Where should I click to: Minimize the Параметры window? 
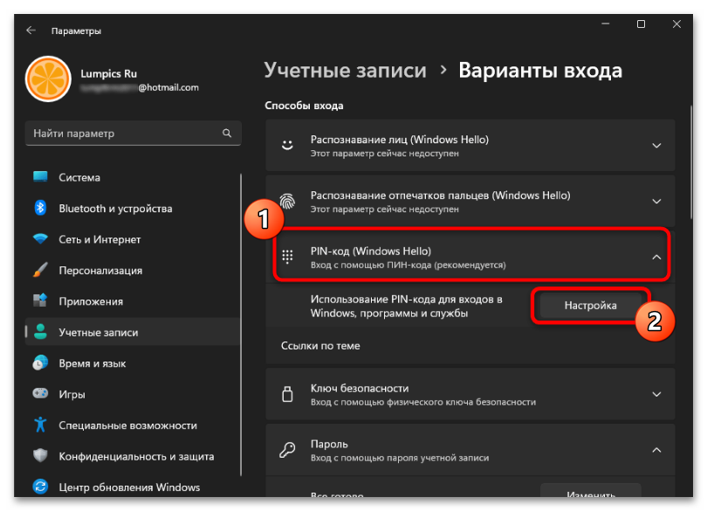coord(606,24)
